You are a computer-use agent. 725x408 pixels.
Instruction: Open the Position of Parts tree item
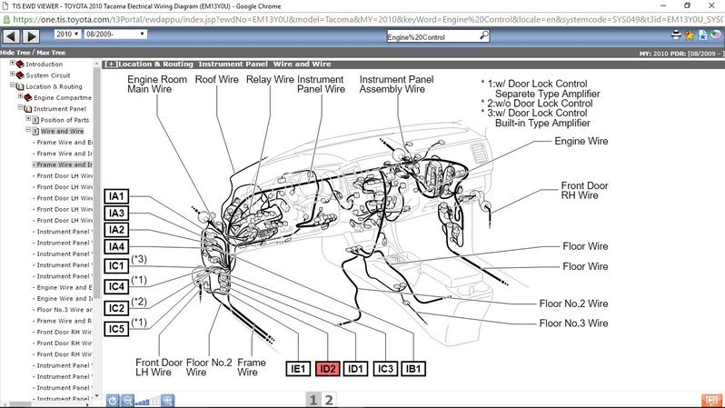pyautogui.click(x=65, y=120)
